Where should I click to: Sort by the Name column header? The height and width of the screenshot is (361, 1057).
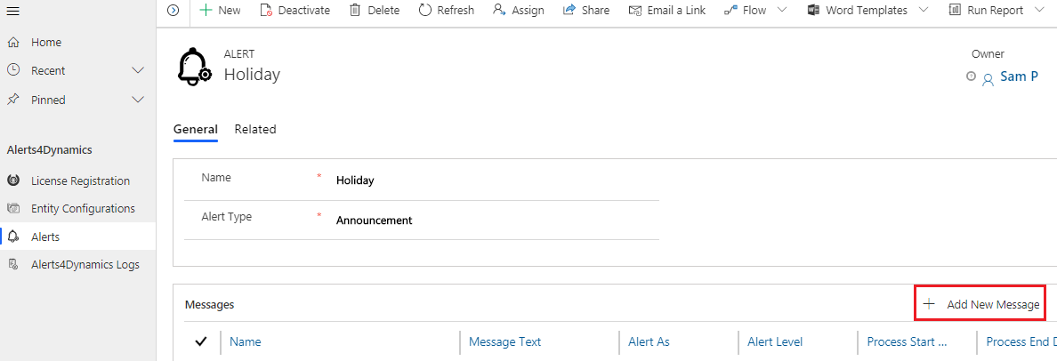coord(245,341)
